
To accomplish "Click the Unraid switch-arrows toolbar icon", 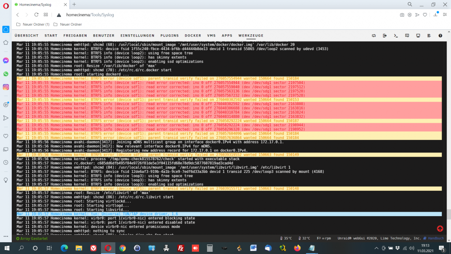I will pyautogui.click(x=373, y=36).
